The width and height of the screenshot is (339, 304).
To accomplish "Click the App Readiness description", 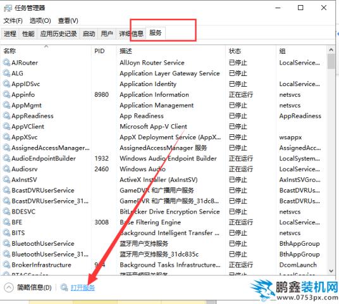I will pyautogui.click(x=142, y=116).
